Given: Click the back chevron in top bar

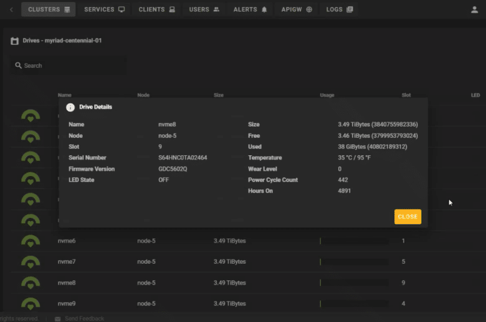Looking at the screenshot, I should 11,9.
